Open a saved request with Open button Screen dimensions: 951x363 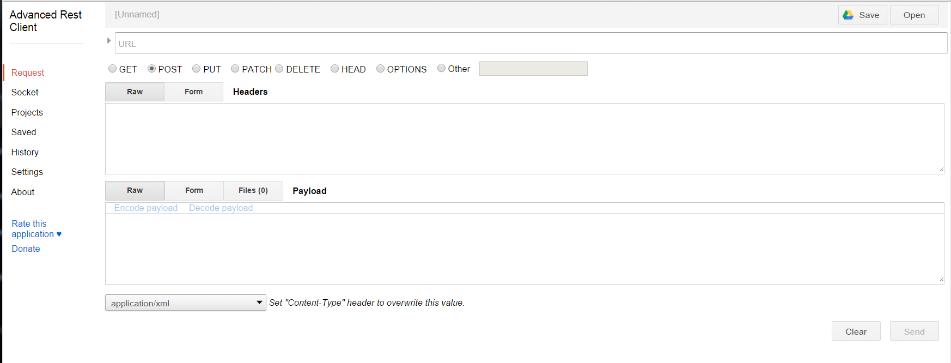(914, 15)
